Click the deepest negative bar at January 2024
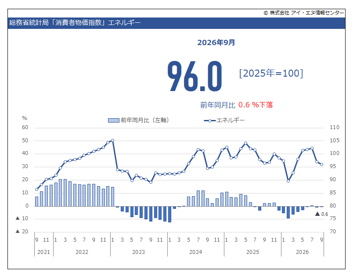The image size is (353, 278). (169, 214)
